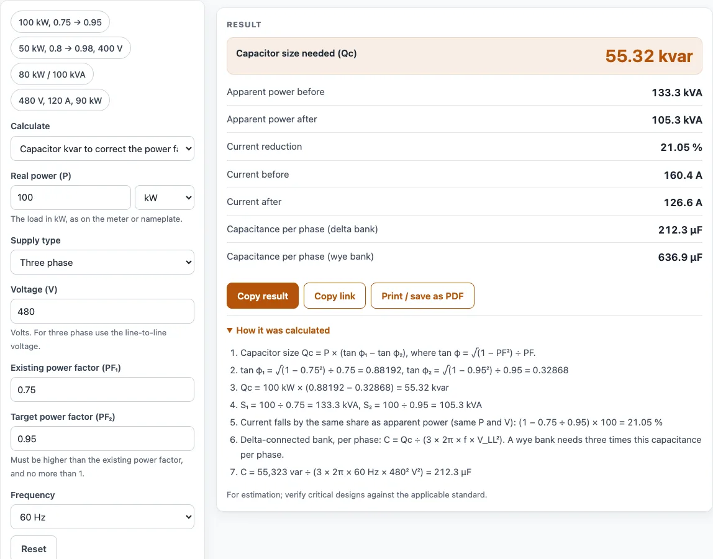Screen dimensions: 713x559
Task: Click the Capacitor size needed (Qc) label
Action: (296, 53)
